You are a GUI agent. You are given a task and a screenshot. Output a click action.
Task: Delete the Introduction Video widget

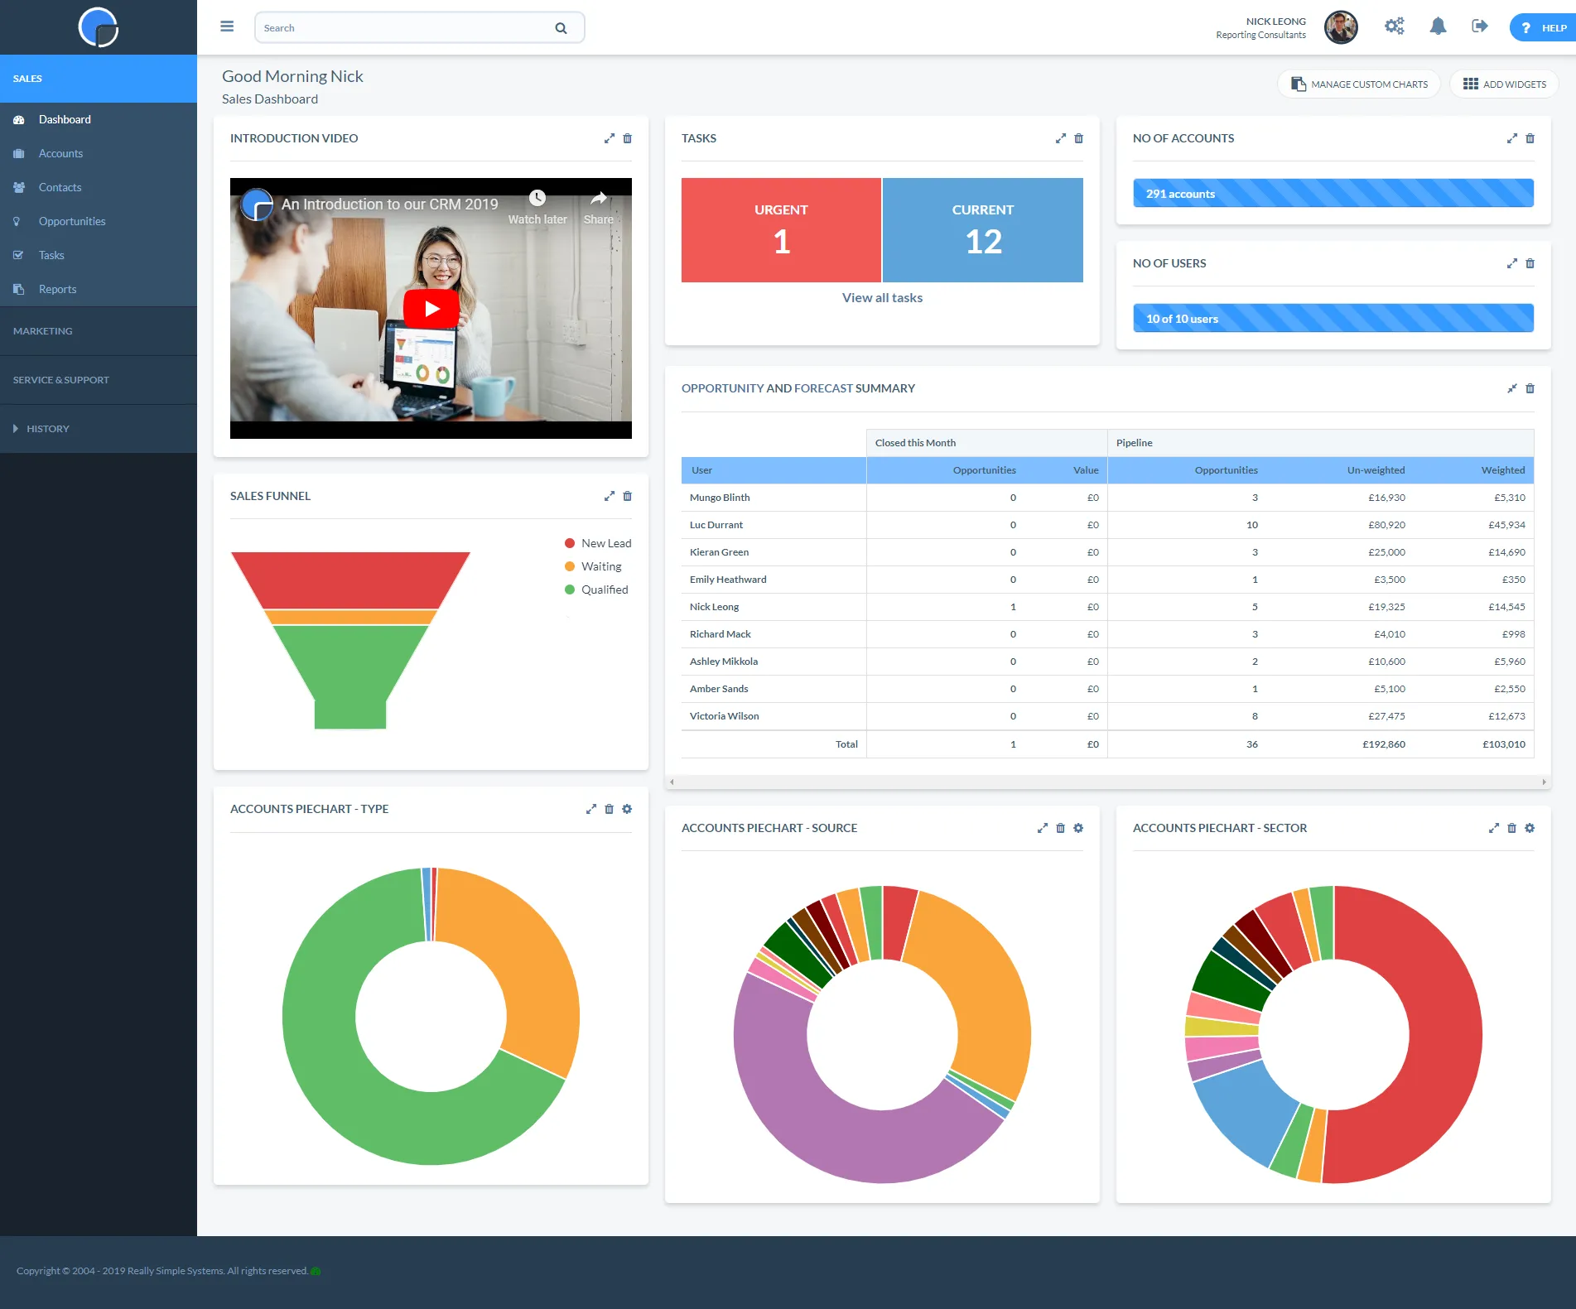[628, 138]
